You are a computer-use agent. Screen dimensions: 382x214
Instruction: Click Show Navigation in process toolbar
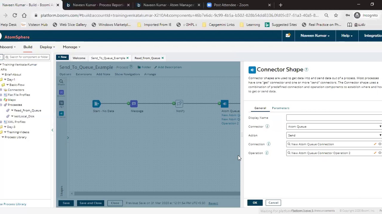click(127, 74)
